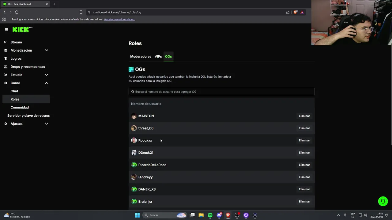Screen dimensions: 392x220
Task: Remove RicardoDeLaRoca from OGs
Action: click(304, 165)
